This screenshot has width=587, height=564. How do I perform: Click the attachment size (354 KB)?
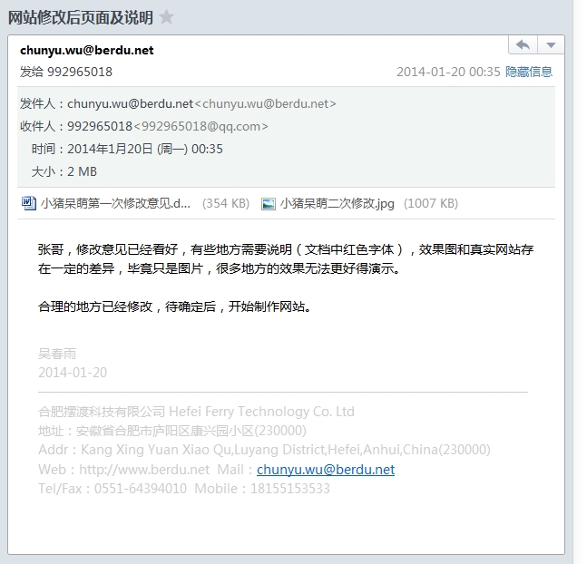(226, 203)
